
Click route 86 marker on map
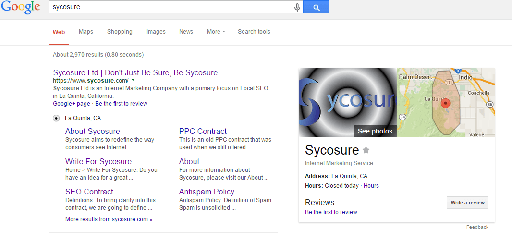pos(489,104)
